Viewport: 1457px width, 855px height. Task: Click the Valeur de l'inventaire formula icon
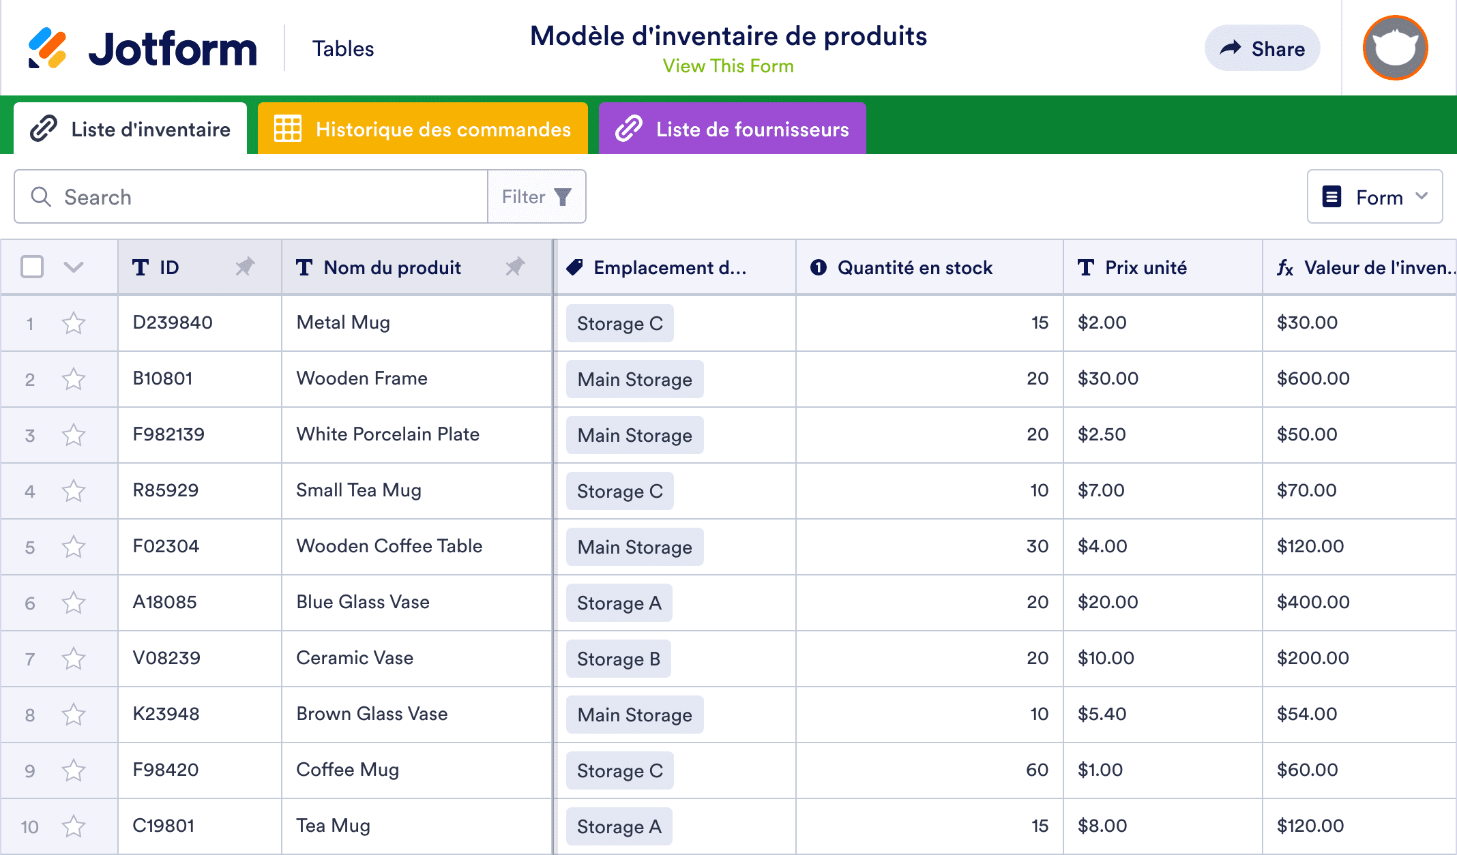(x=1285, y=268)
